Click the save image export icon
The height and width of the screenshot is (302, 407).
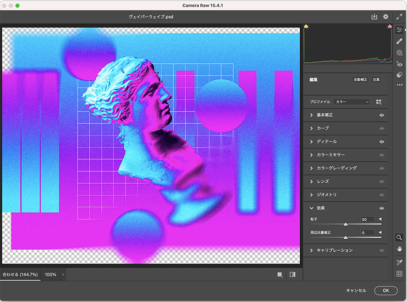tap(374, 17)
